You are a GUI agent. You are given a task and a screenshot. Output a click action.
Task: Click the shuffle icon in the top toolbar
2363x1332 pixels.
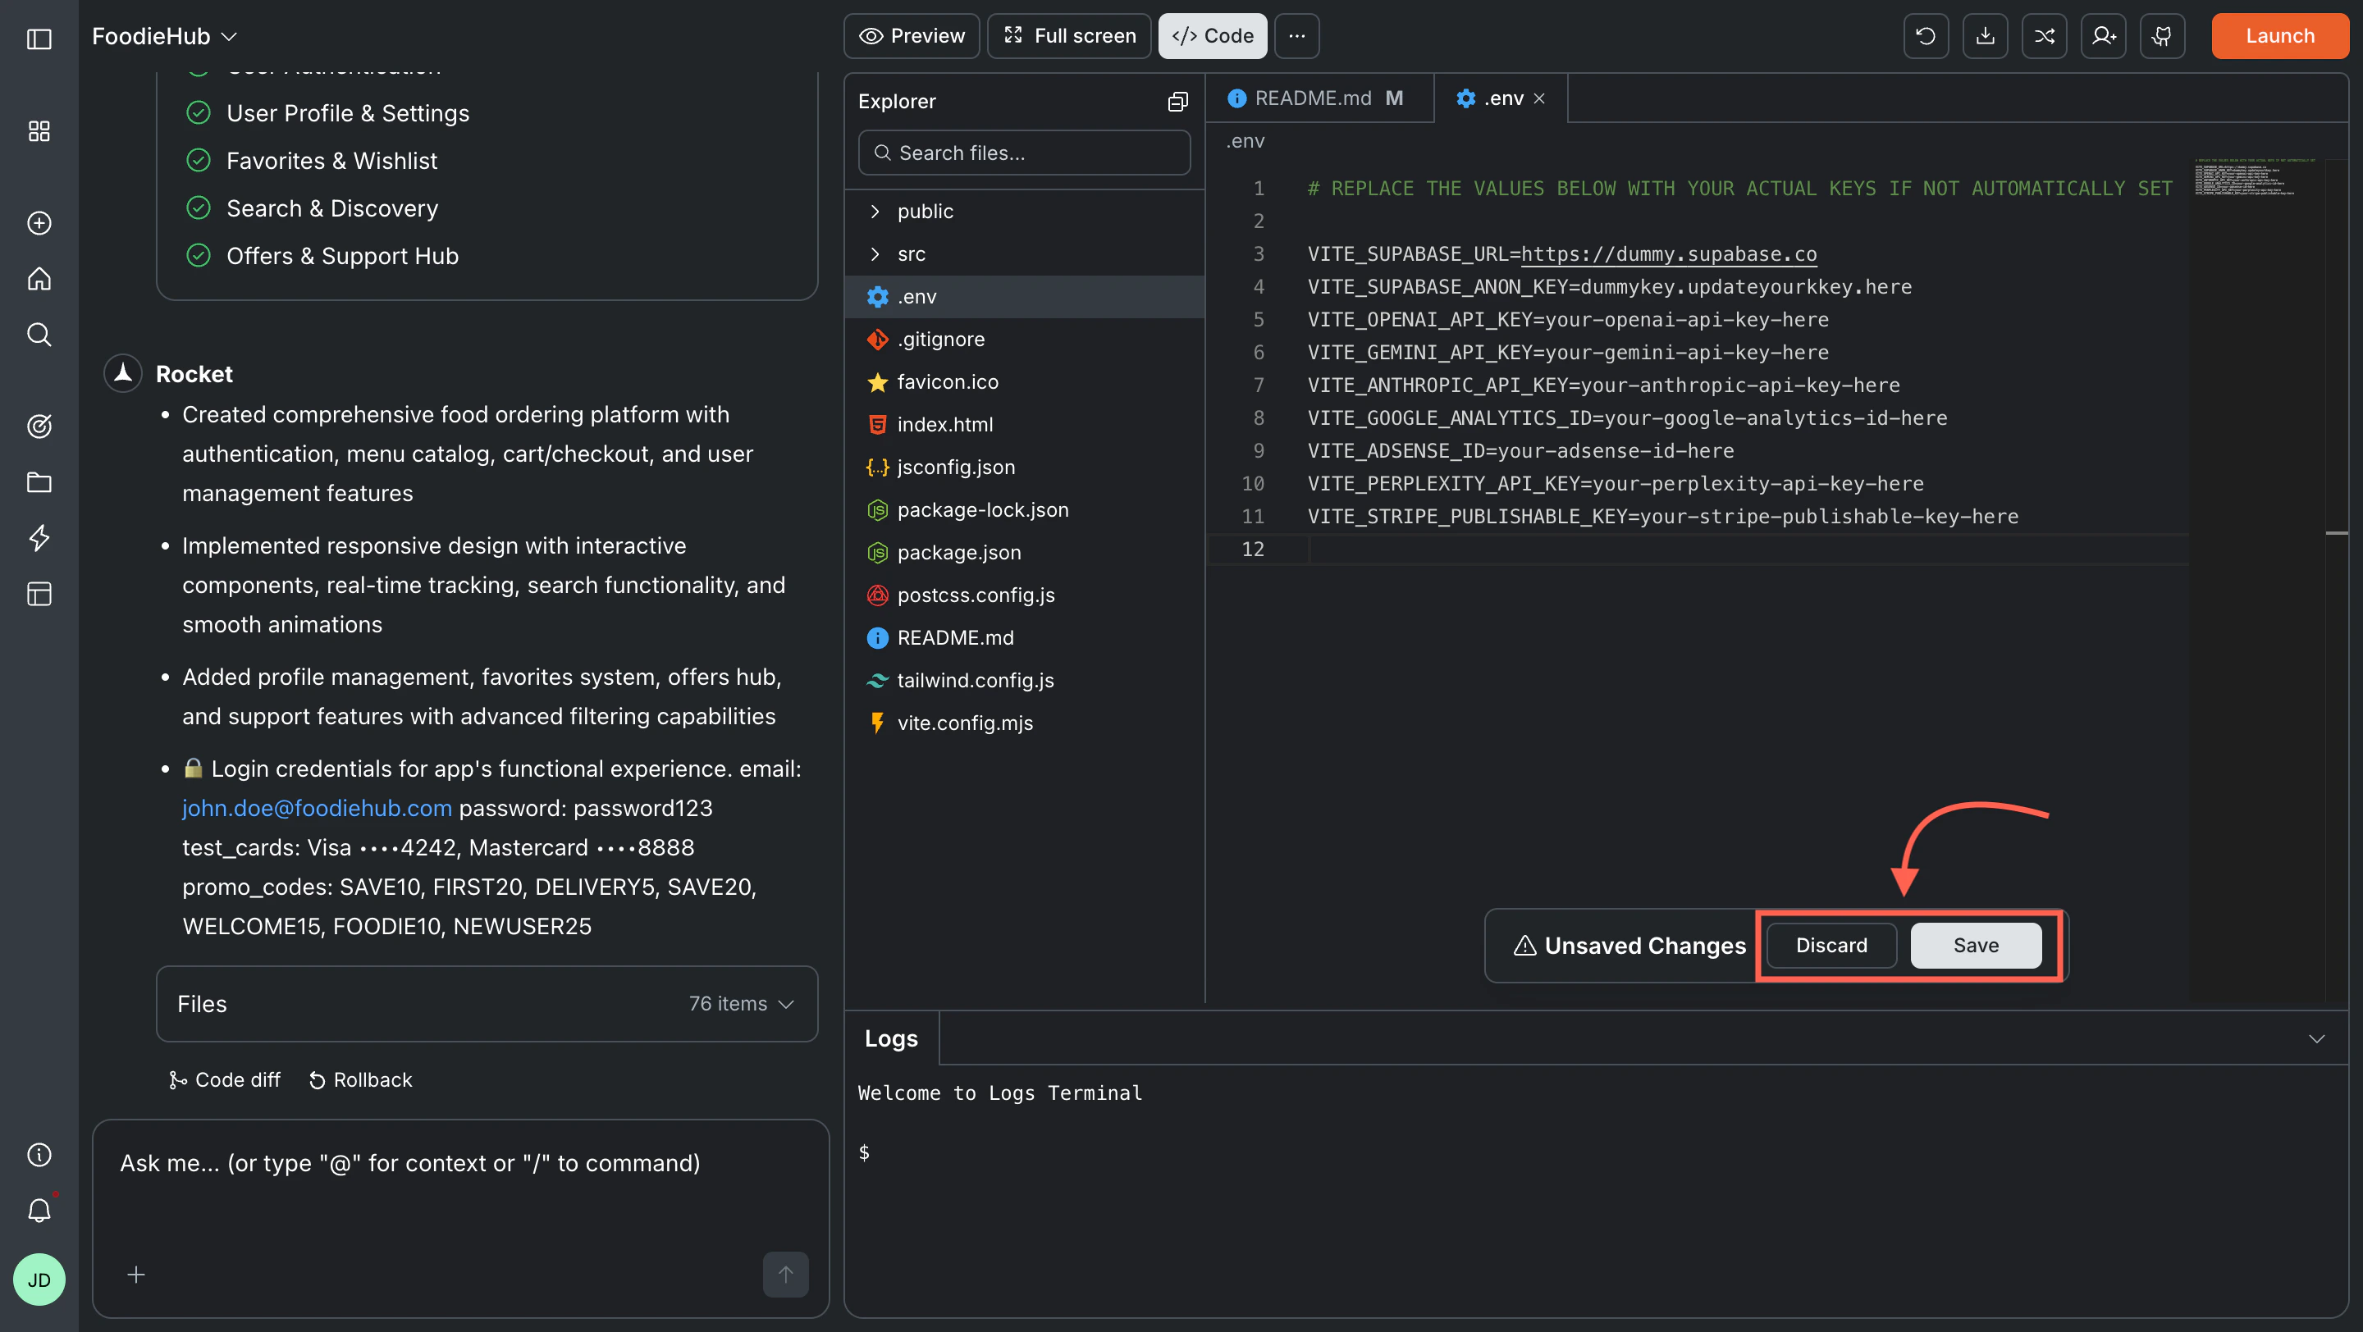point(2045,36)
